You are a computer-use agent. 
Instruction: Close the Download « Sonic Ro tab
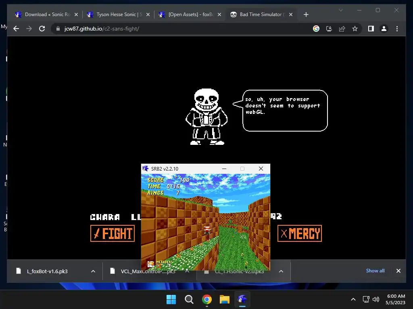click(x=76, y=14)
